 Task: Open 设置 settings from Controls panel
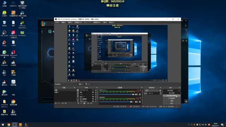(171, 101)
